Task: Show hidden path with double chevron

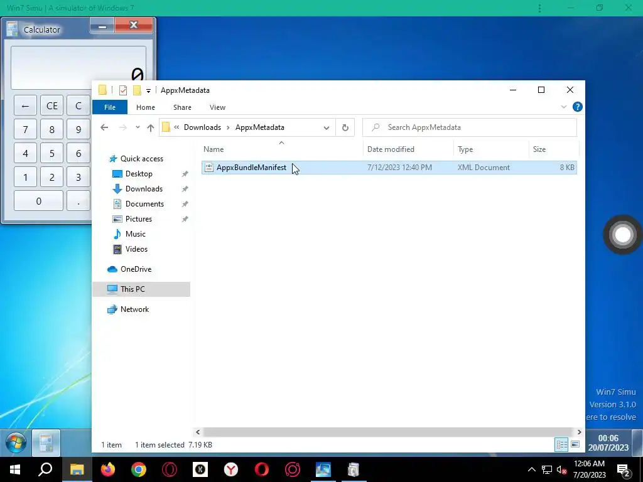Action: click(176, 127)
